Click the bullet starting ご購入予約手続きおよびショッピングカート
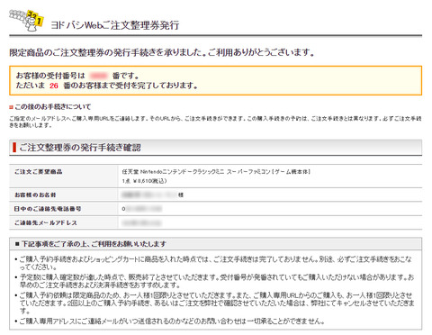The width and height of the screenshot is (432, 335). click(x=214, y=263)
